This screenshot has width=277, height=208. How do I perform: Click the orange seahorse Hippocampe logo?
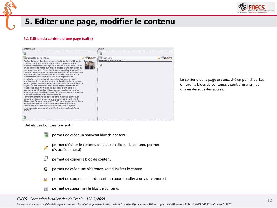[x=9, y=15]
